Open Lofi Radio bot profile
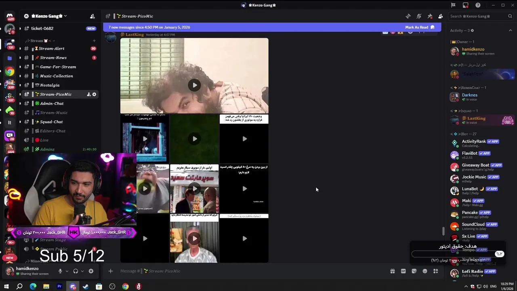This screenshot has height=291, width=517. tap(482, 273)
